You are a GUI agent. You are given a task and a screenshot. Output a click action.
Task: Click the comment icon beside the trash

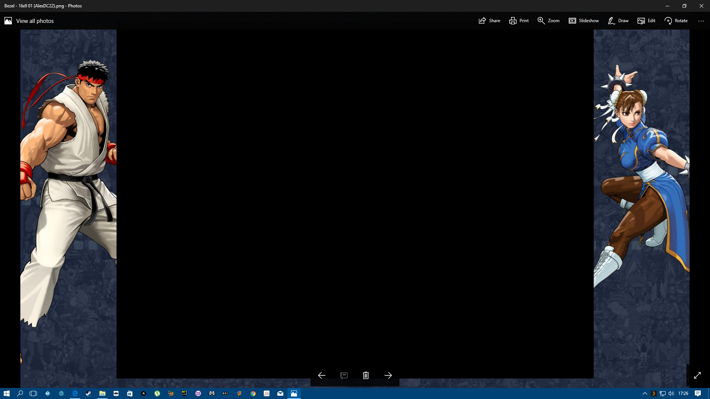click(344, 375)
